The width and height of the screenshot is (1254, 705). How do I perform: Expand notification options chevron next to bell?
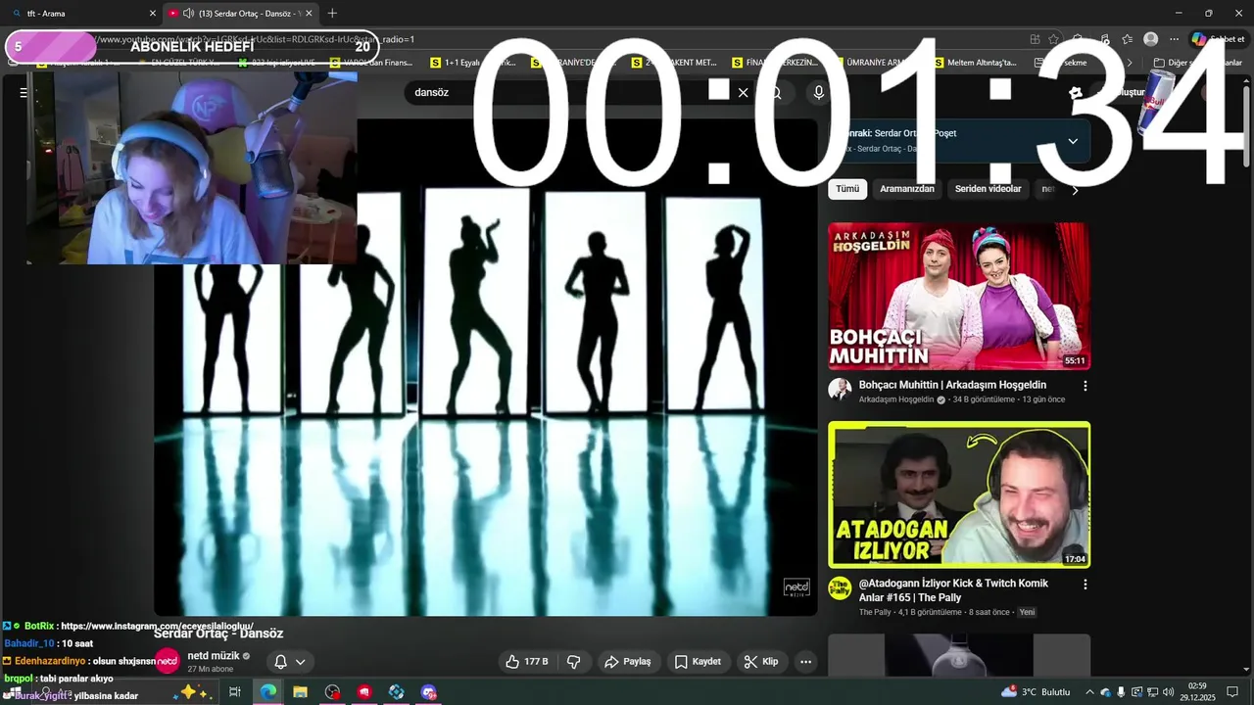click(301, 662)
